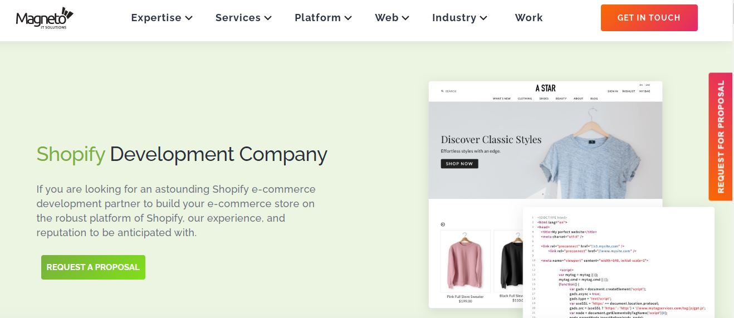
Task: Click the SHOP NOW button in mockup
Action: tap(459, 164)
